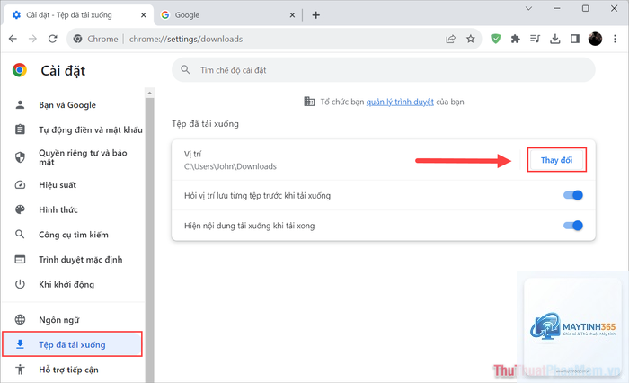
Task: Open the quản lý trình duyệt link
Action: (x=400, y=102)
